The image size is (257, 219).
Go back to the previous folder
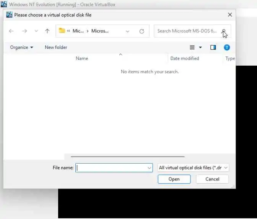tap(11, 31)
